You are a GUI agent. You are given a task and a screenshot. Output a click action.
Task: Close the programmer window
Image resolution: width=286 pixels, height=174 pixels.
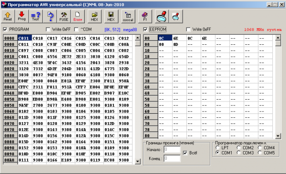[282, 5]
